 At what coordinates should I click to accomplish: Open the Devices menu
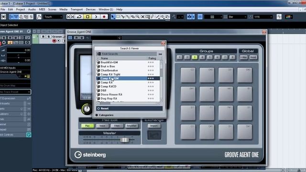tap(90, 10)
